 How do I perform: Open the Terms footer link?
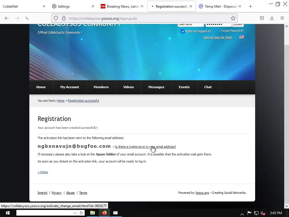click(x=83, y=193)
